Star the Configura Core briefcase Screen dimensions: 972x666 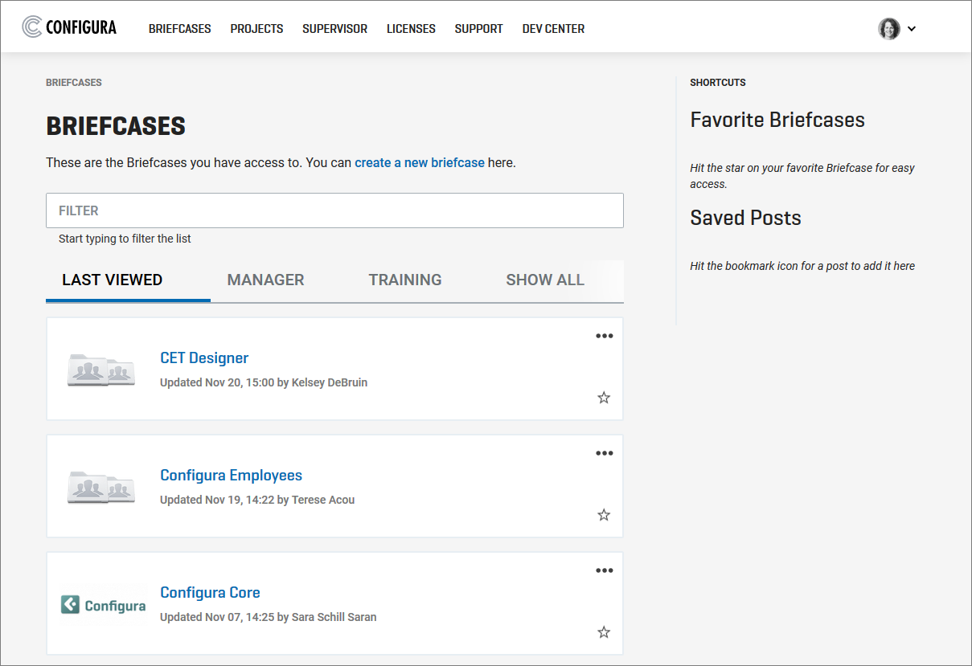pyautogui.click(x=604, y=632)
